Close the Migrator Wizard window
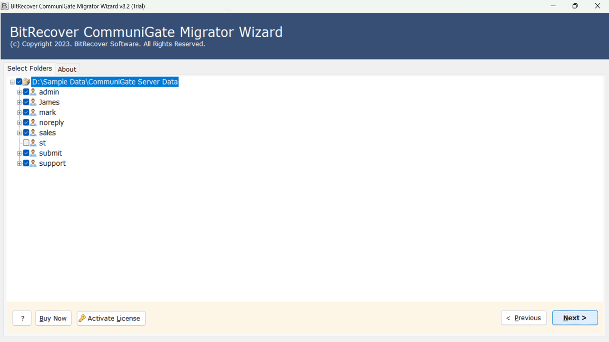Screen dimensions: 609x342 [598, 6]
